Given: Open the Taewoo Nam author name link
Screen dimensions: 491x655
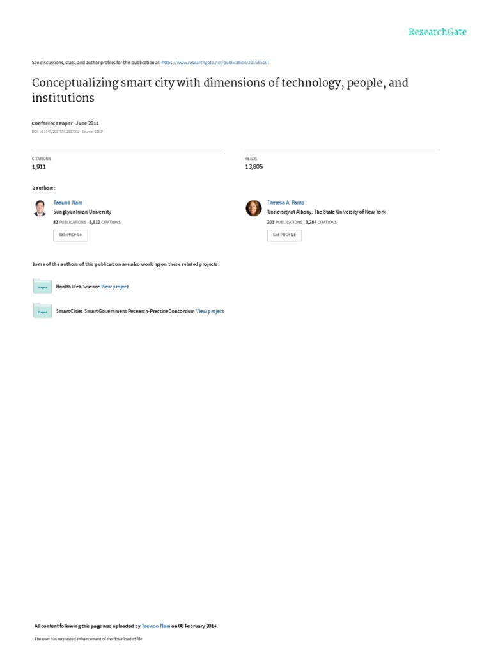Looking at the screenshot, I should click(x=68, y=203).
